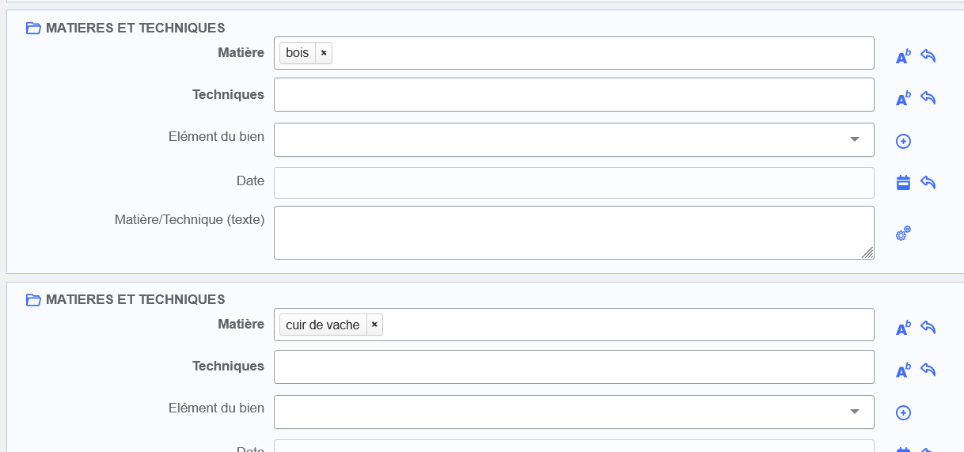Remove the 'bois' tag from Matière
Image resolution: width=964 pixels, height=452 pixels.
click(x=324, y=53)
